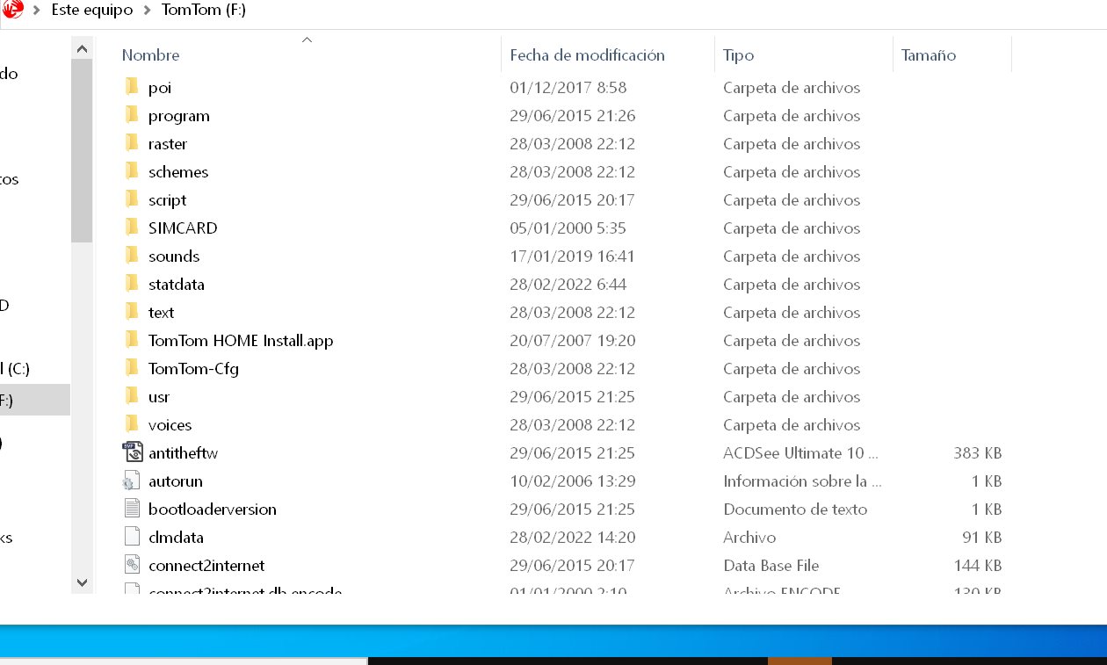Select the voices folder icon
This screenshot has height=665, width=1107.
click(x=132, y=424)
